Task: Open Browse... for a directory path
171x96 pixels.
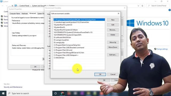Action: 113,30
